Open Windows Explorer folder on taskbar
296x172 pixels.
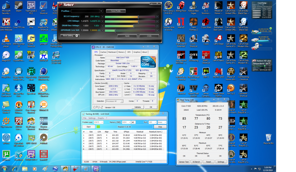point(25,169)
